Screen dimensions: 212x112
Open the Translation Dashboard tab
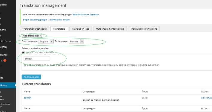[34, 29]
